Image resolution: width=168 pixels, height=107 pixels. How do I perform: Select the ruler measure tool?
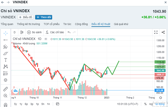tap(5, 89)
